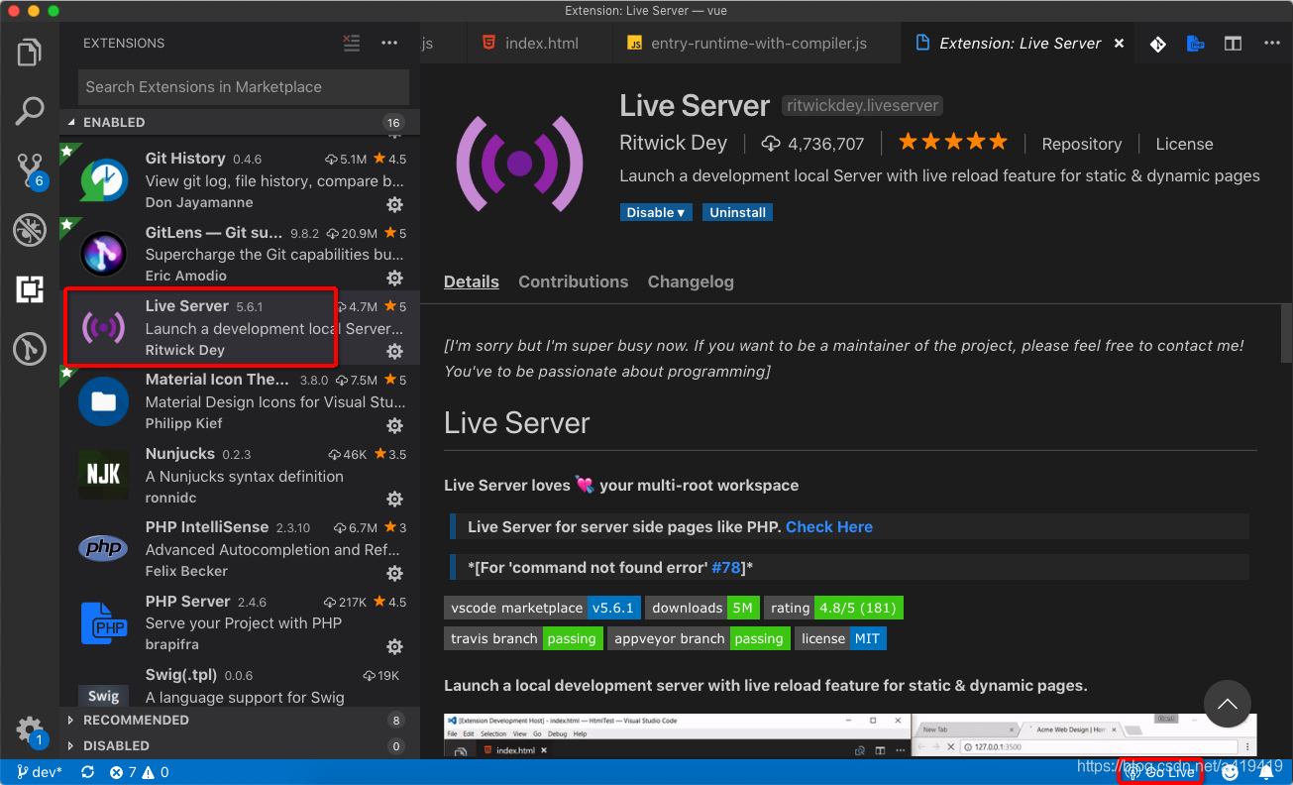Viewport: 1293px width, 785px height.
Task: Click the license MIT badge
Action: pyautogui.click(x=840, y=638)
